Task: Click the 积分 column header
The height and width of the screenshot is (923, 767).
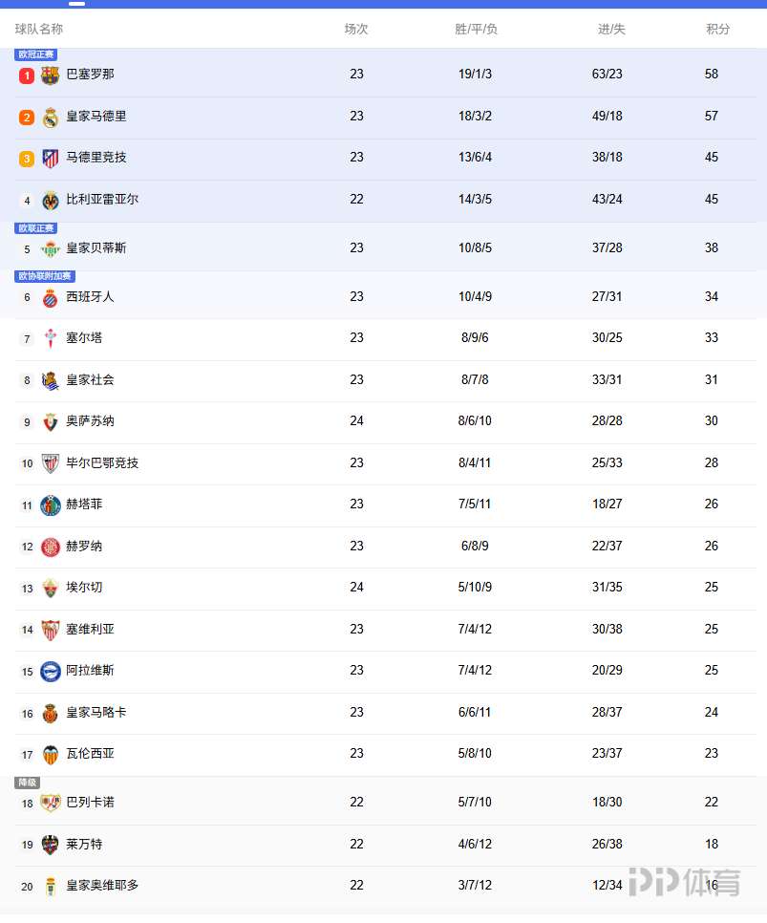Action: 718,30
